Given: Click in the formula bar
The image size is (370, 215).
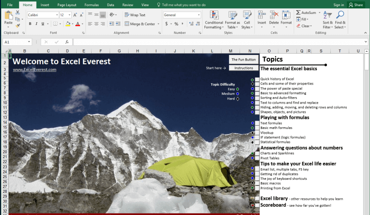Looking at the screenshot, I should (218, 42).
